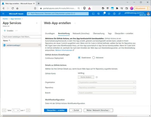The image size is (151, 117).
Task: Go to the previous page of results
Action: pos(4,110)
